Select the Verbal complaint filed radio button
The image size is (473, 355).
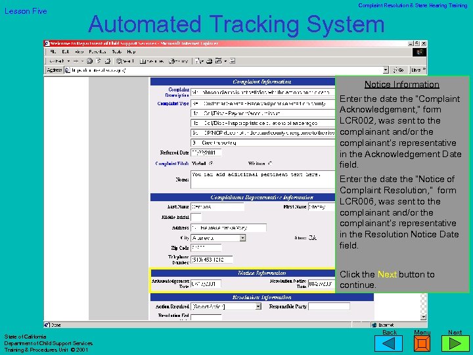click(x=211, y=164)
